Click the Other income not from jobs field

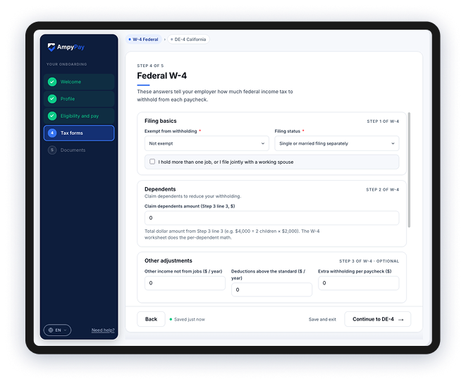click(185, 283)
